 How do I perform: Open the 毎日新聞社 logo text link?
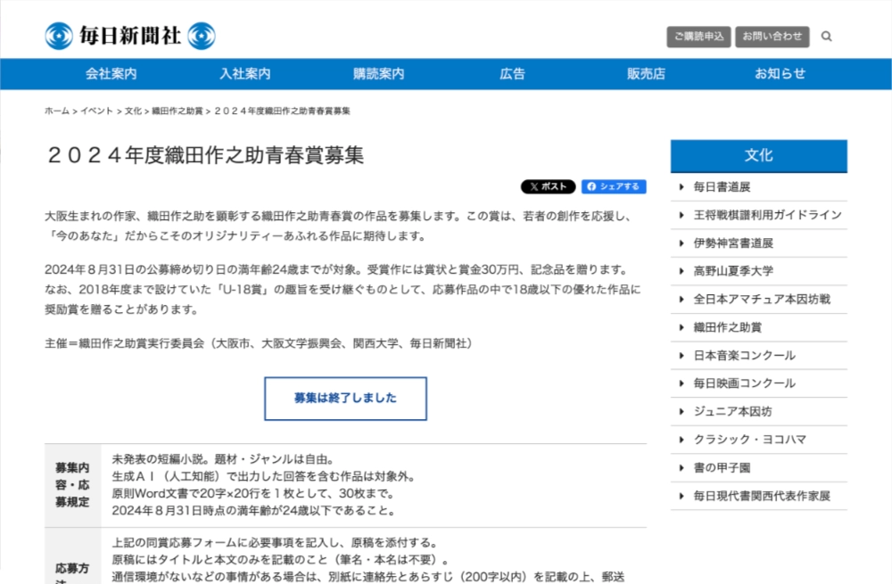(x=130, y=36)
